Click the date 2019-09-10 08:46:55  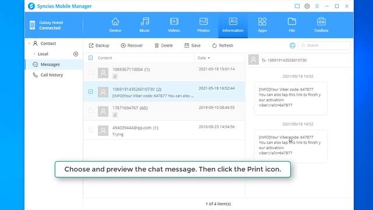click(x=217, y=107)
